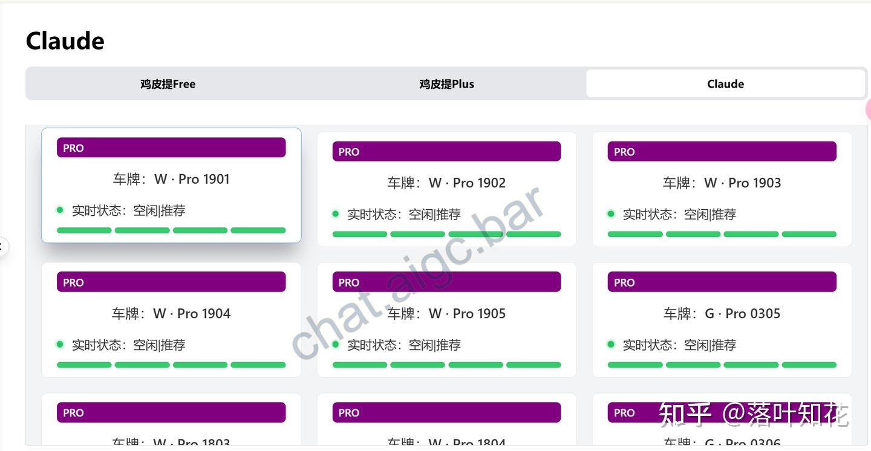Viewport: 871px width, 451px height.
Task: Select the Claude tab
Action: 725,84
